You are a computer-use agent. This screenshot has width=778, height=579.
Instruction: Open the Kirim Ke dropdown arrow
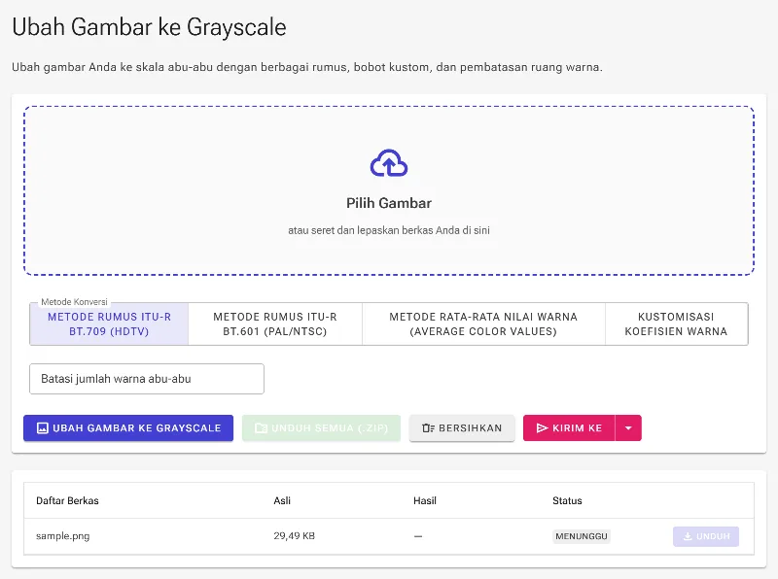(628, 427)
